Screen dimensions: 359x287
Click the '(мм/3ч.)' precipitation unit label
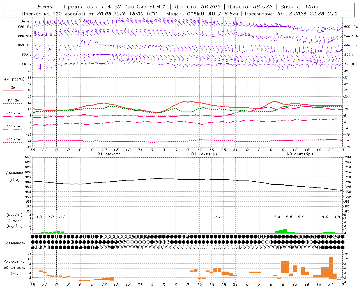pos(14,215)
